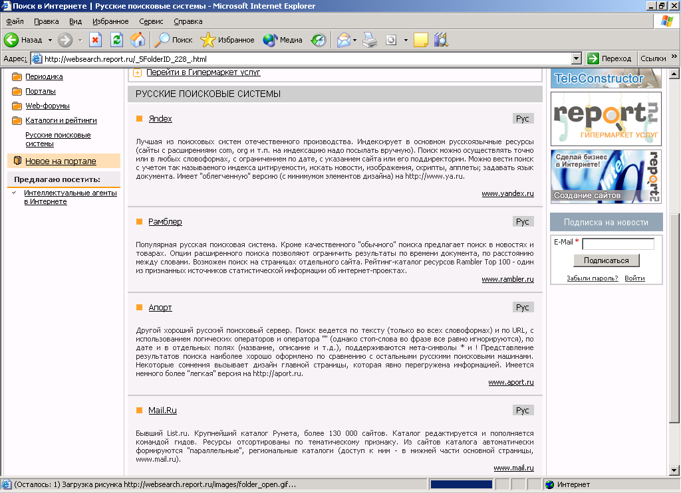The height and width of the screenshot is (493, 681).
Task: Click the Forward arrow icon
Action: tap(65, 40)
